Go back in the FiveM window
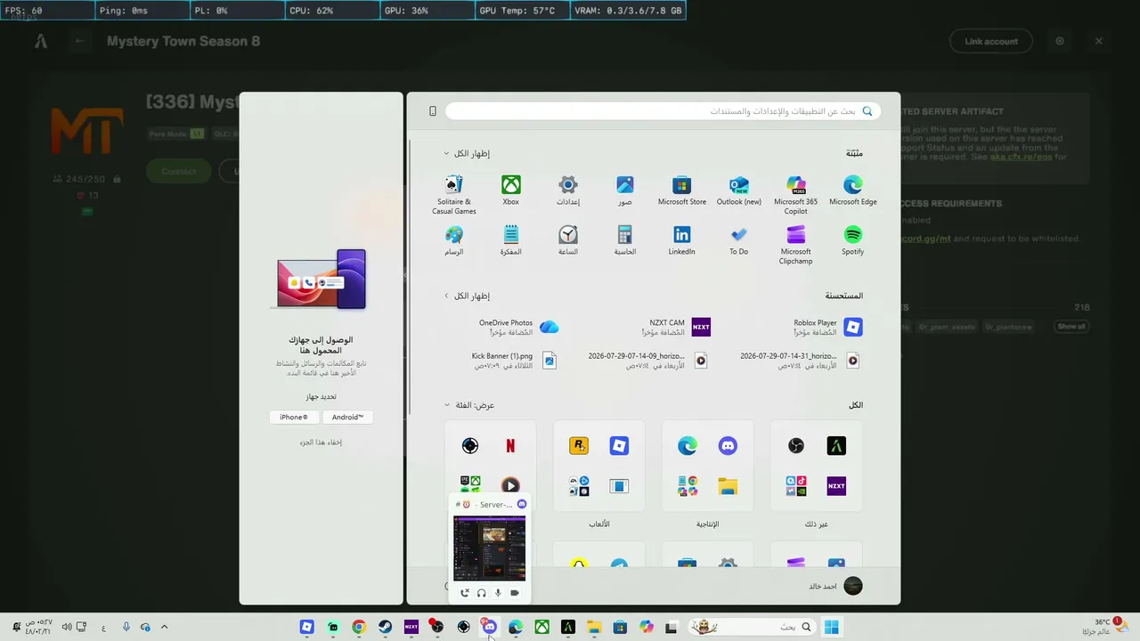 point(80,41)
